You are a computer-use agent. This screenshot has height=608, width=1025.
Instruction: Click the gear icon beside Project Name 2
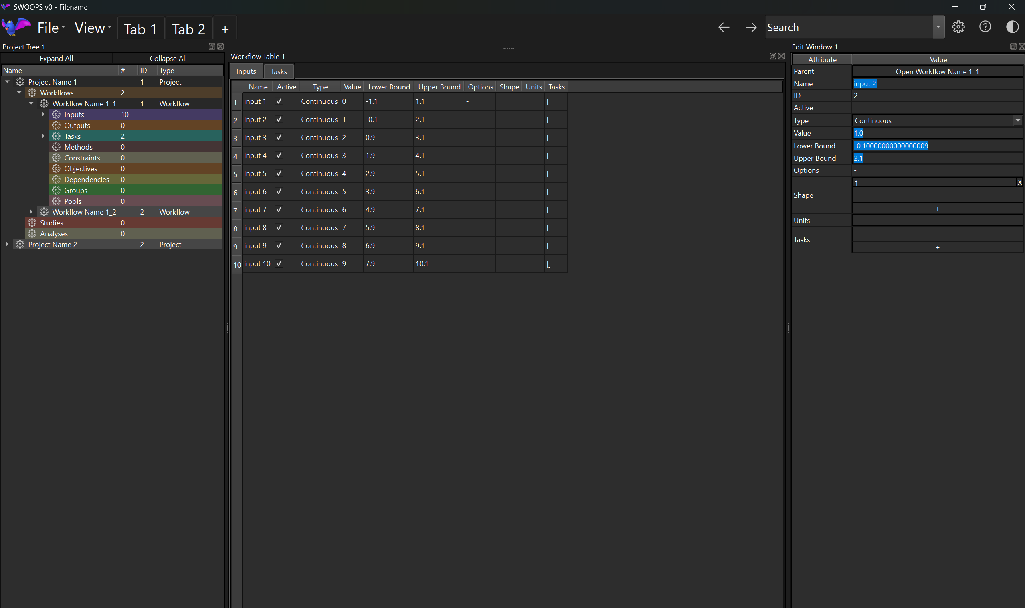(x=20, y=244)
